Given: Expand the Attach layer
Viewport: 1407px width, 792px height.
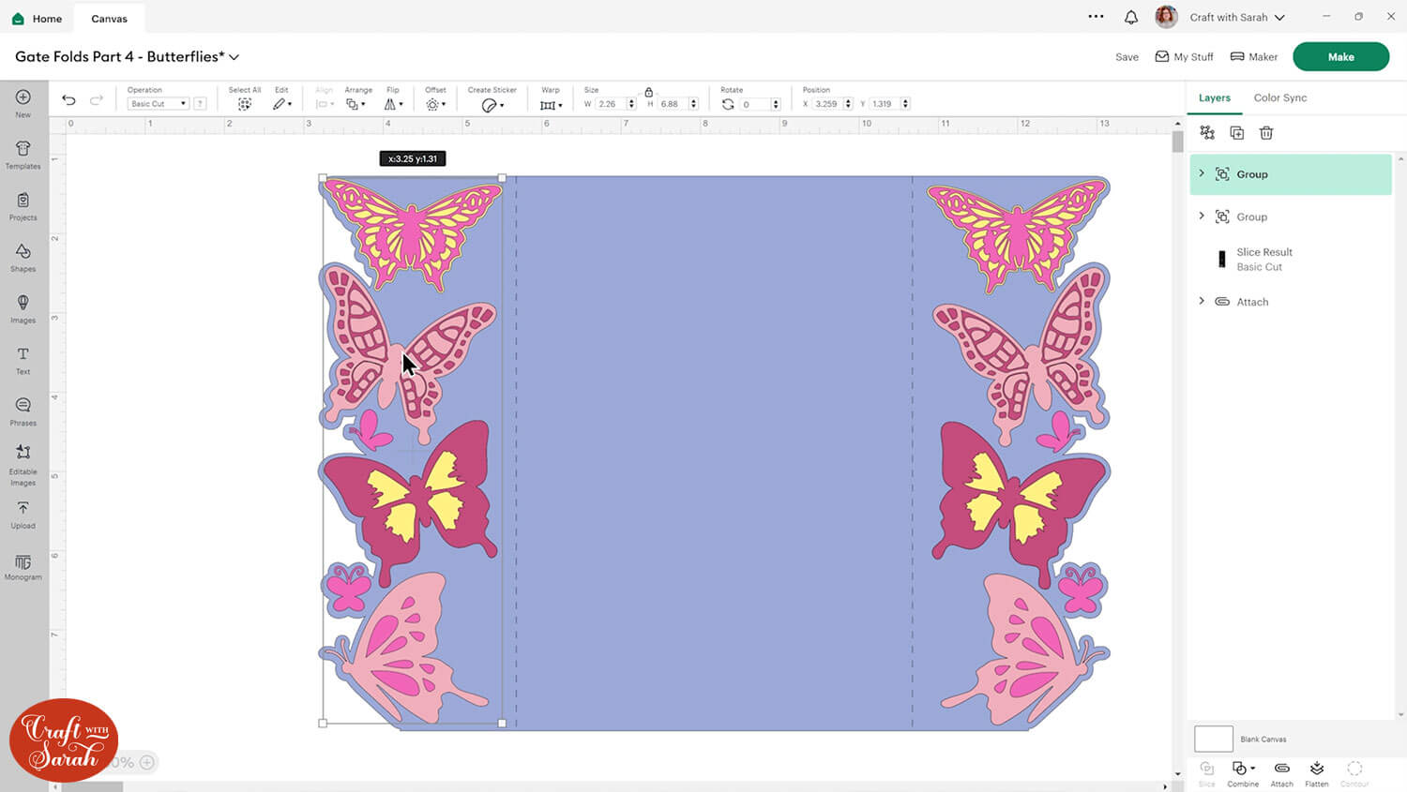Looking at the screenshot, I should point(1202,301).
